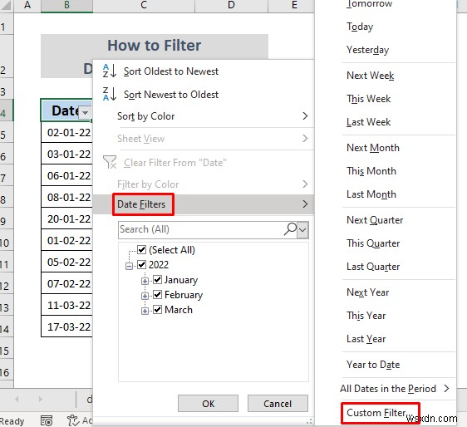The height and width of the screenshot is (427, 467).
Task: Select Today date filter
Action: [360, 27]
